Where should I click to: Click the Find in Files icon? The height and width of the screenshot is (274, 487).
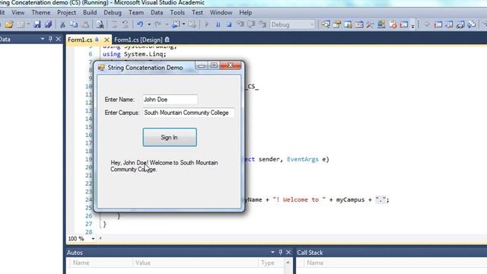pyautogui.click(x=100, y=24)
